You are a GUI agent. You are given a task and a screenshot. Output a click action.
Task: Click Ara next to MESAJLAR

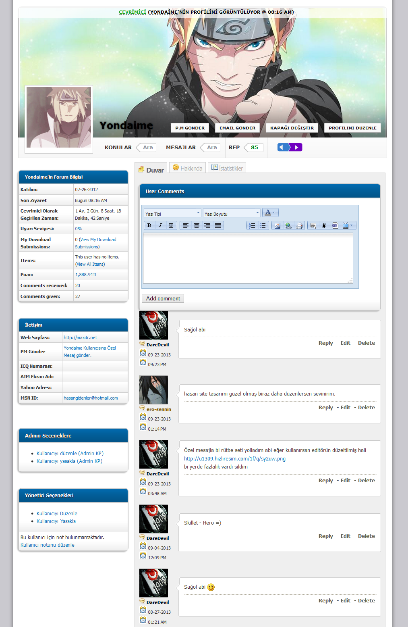coord(210,148)
